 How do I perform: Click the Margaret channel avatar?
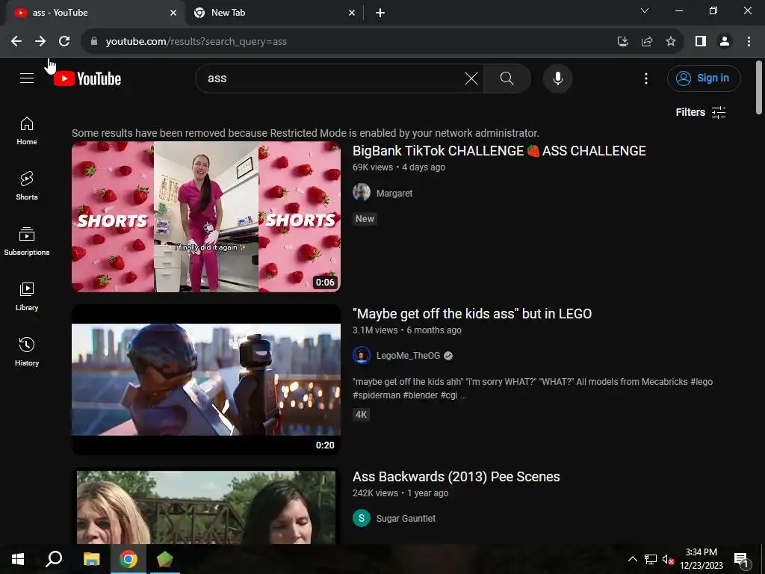point(362,192)
